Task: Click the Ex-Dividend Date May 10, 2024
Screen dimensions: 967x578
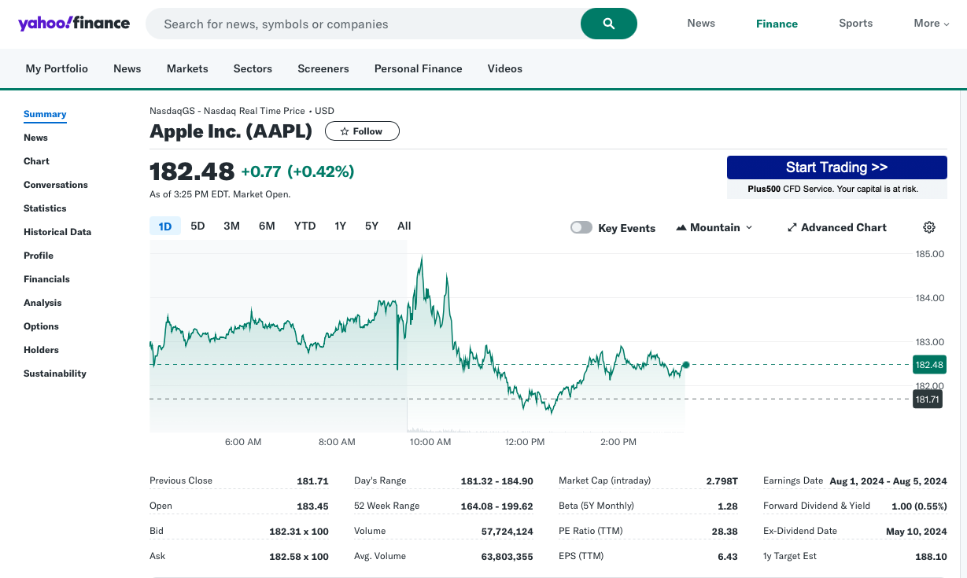Action: click(x=917, y=532)
